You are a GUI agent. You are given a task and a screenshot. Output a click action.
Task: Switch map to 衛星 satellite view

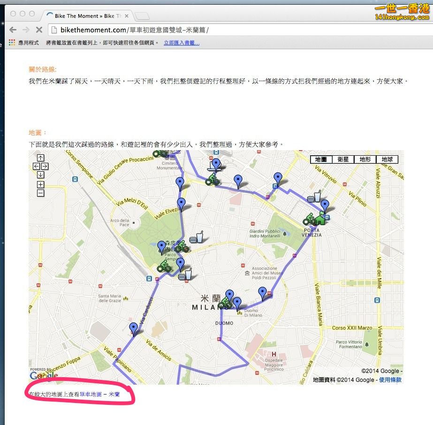coord(343,159)
